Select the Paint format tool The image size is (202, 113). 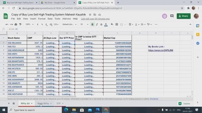(x=20, y=24)
